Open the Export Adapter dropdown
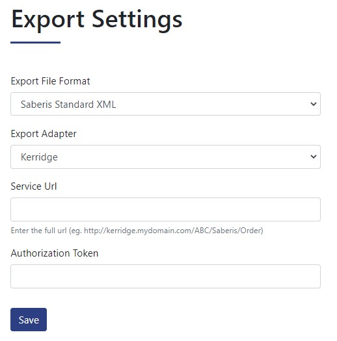This screenshot has height=341, width=337. (x=165, y=157)
